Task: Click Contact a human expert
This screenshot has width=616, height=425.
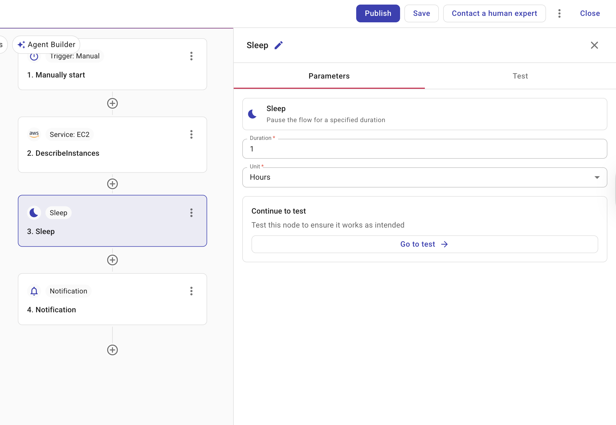Action: [494, 13]
